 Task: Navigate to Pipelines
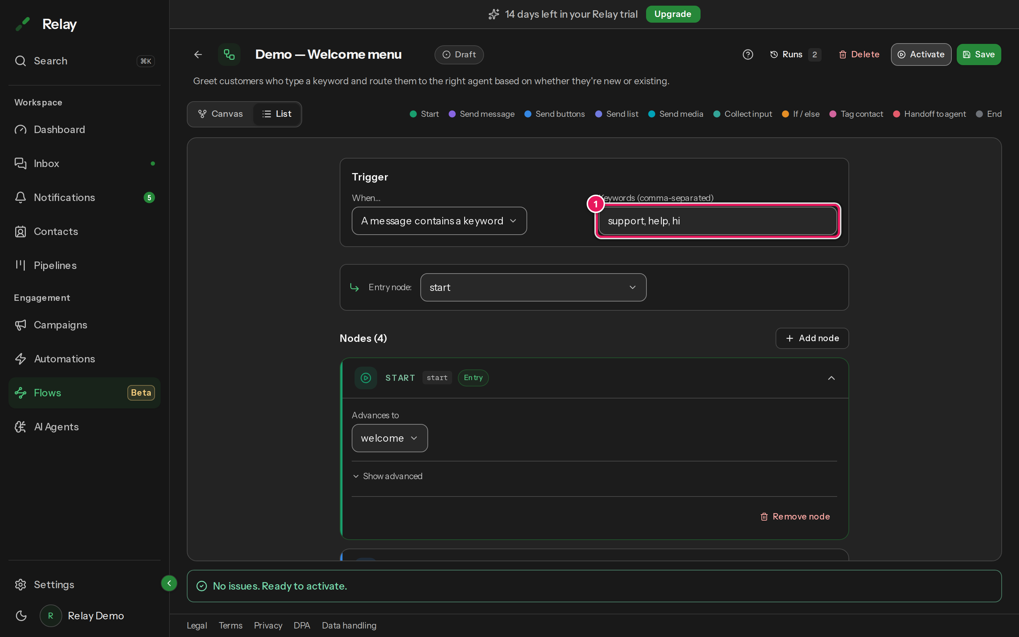tap(84, 265)
